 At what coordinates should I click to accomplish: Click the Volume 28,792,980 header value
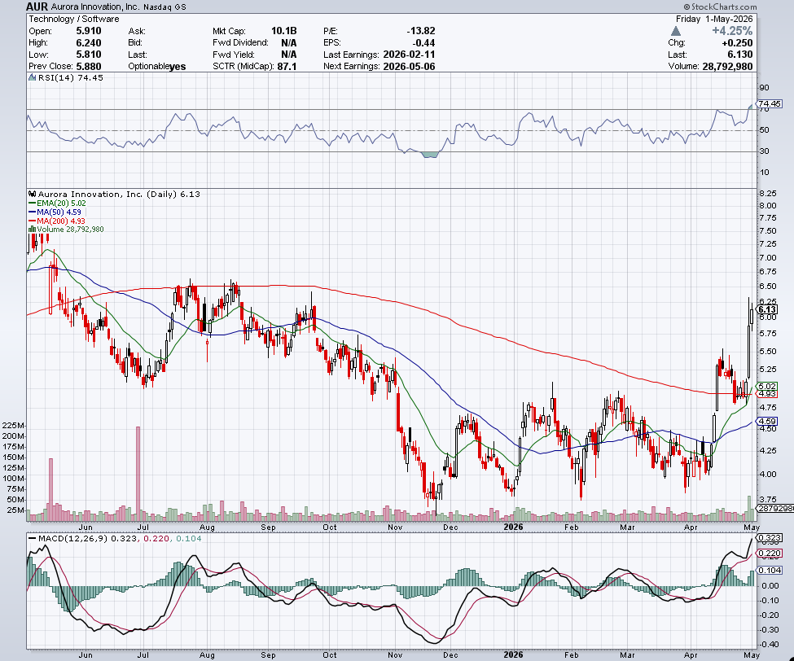pyautogui.click(x=727, y=66)
